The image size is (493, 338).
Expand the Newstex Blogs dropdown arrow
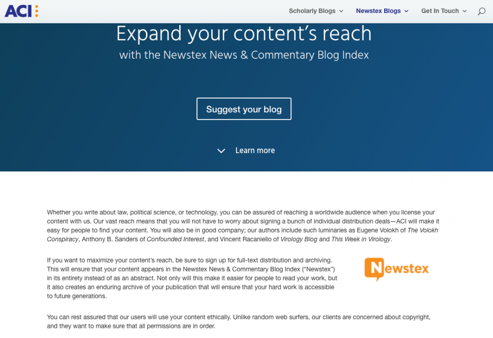(406, 12)
